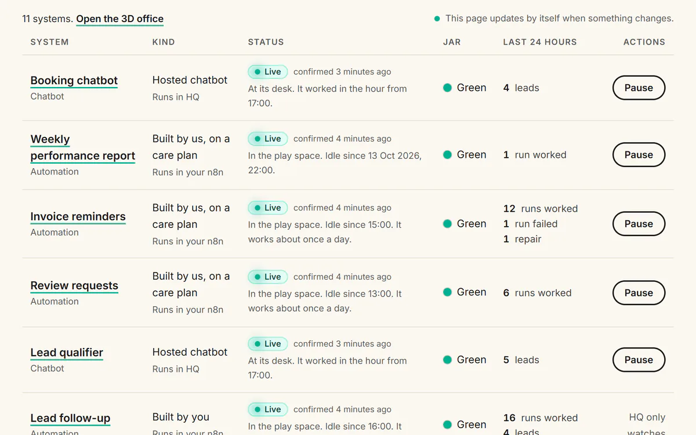
Task: Click 'This page updates by itself' notice
Action: (x=559, y=19)
